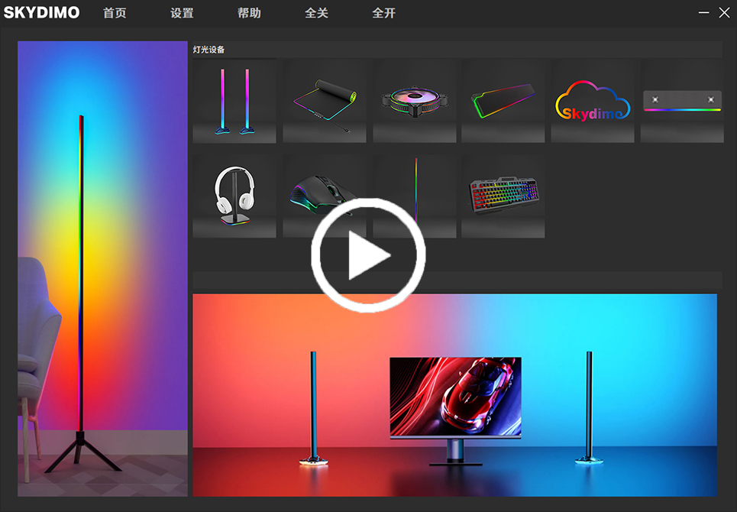Choose the headphone stand device
Viewport: 737px width, 512px height.
234,196
